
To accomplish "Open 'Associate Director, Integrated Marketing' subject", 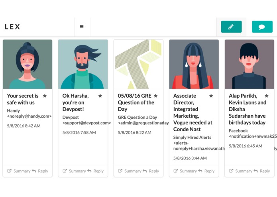I will (193, 112).
